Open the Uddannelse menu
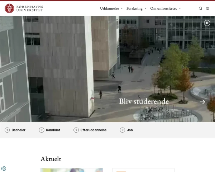The height and width of the screenshot is (172, 215). pyautogui.click(x=109, y=8)
